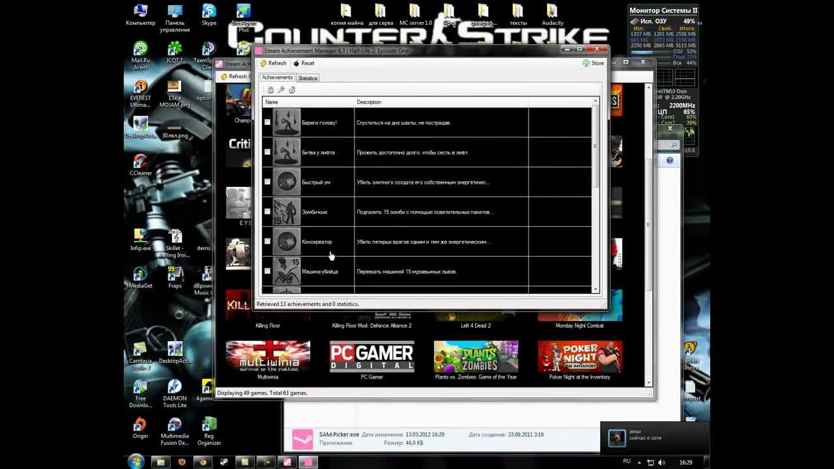This screenshot has width=834, height=469.
Task: Click the achievements list scroll-down arrow
Action: point(595,289)
